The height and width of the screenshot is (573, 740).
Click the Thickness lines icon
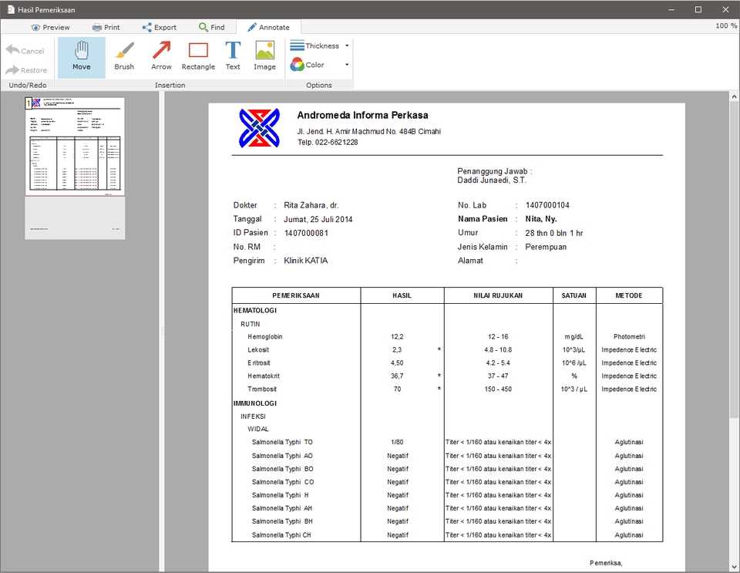click(297, 46)
